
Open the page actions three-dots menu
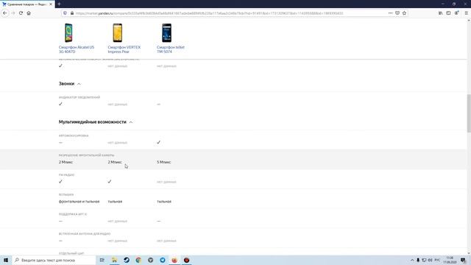[x=390, y=13]
